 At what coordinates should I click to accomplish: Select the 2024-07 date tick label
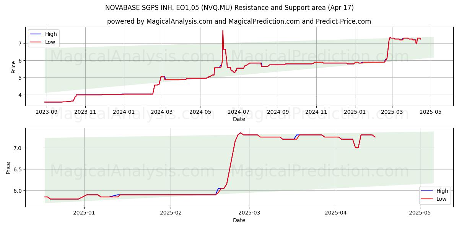239,112
